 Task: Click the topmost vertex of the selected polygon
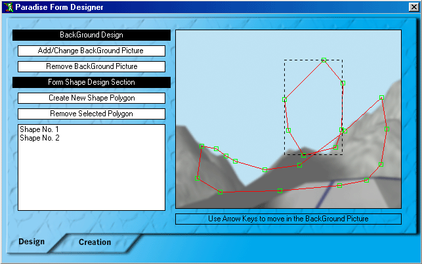324,60
